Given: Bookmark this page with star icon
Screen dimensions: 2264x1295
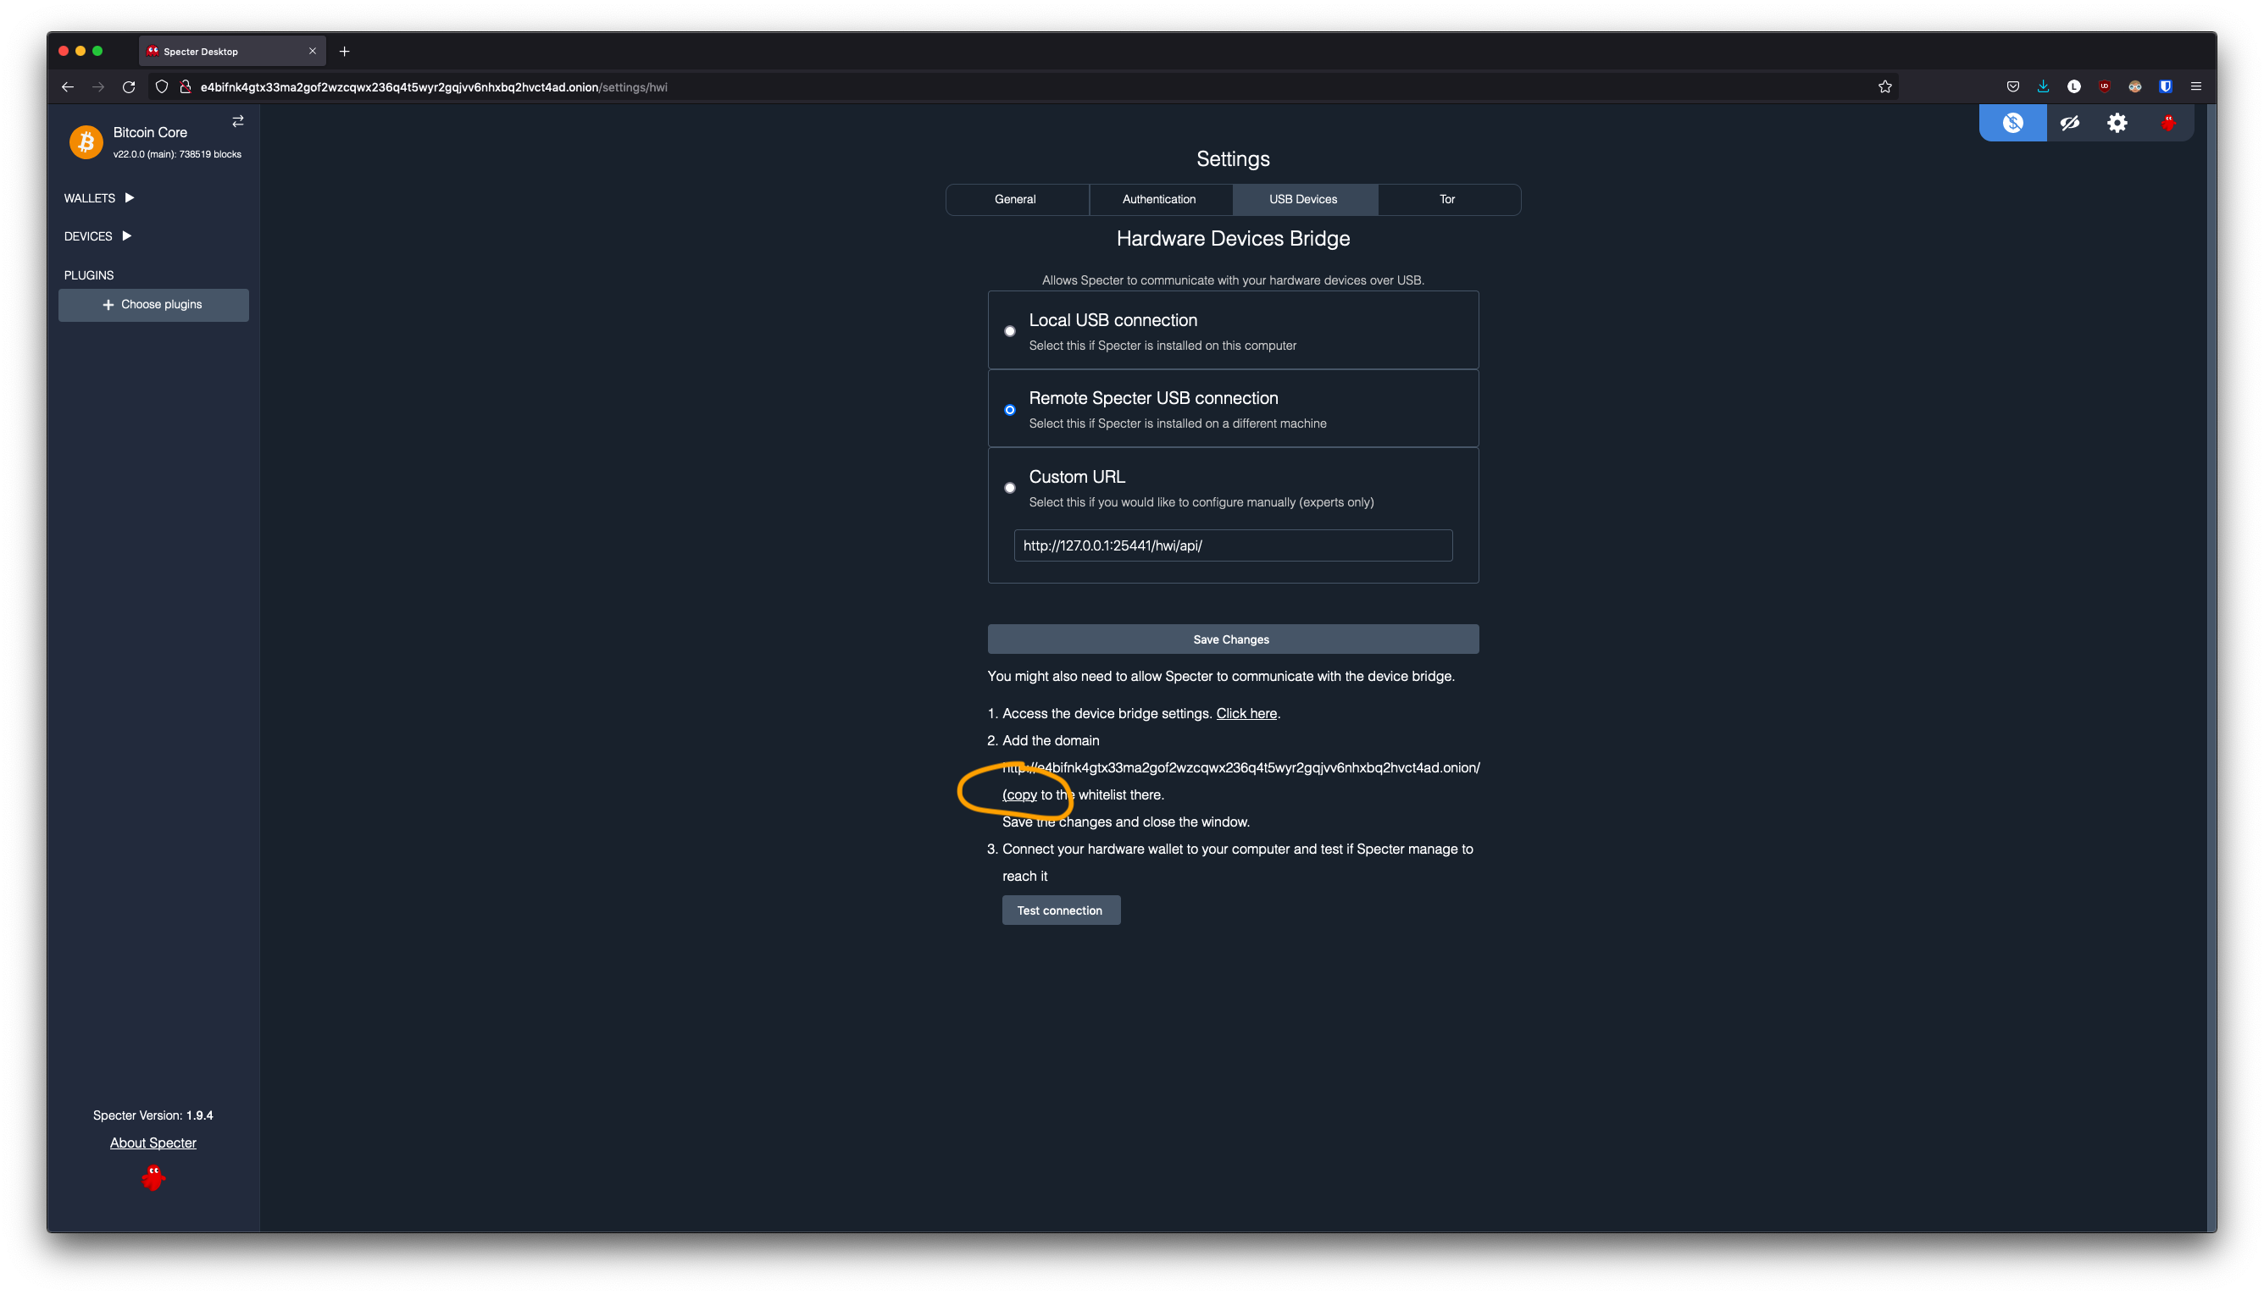Looking at the screenshot, I should [1884, 86].
